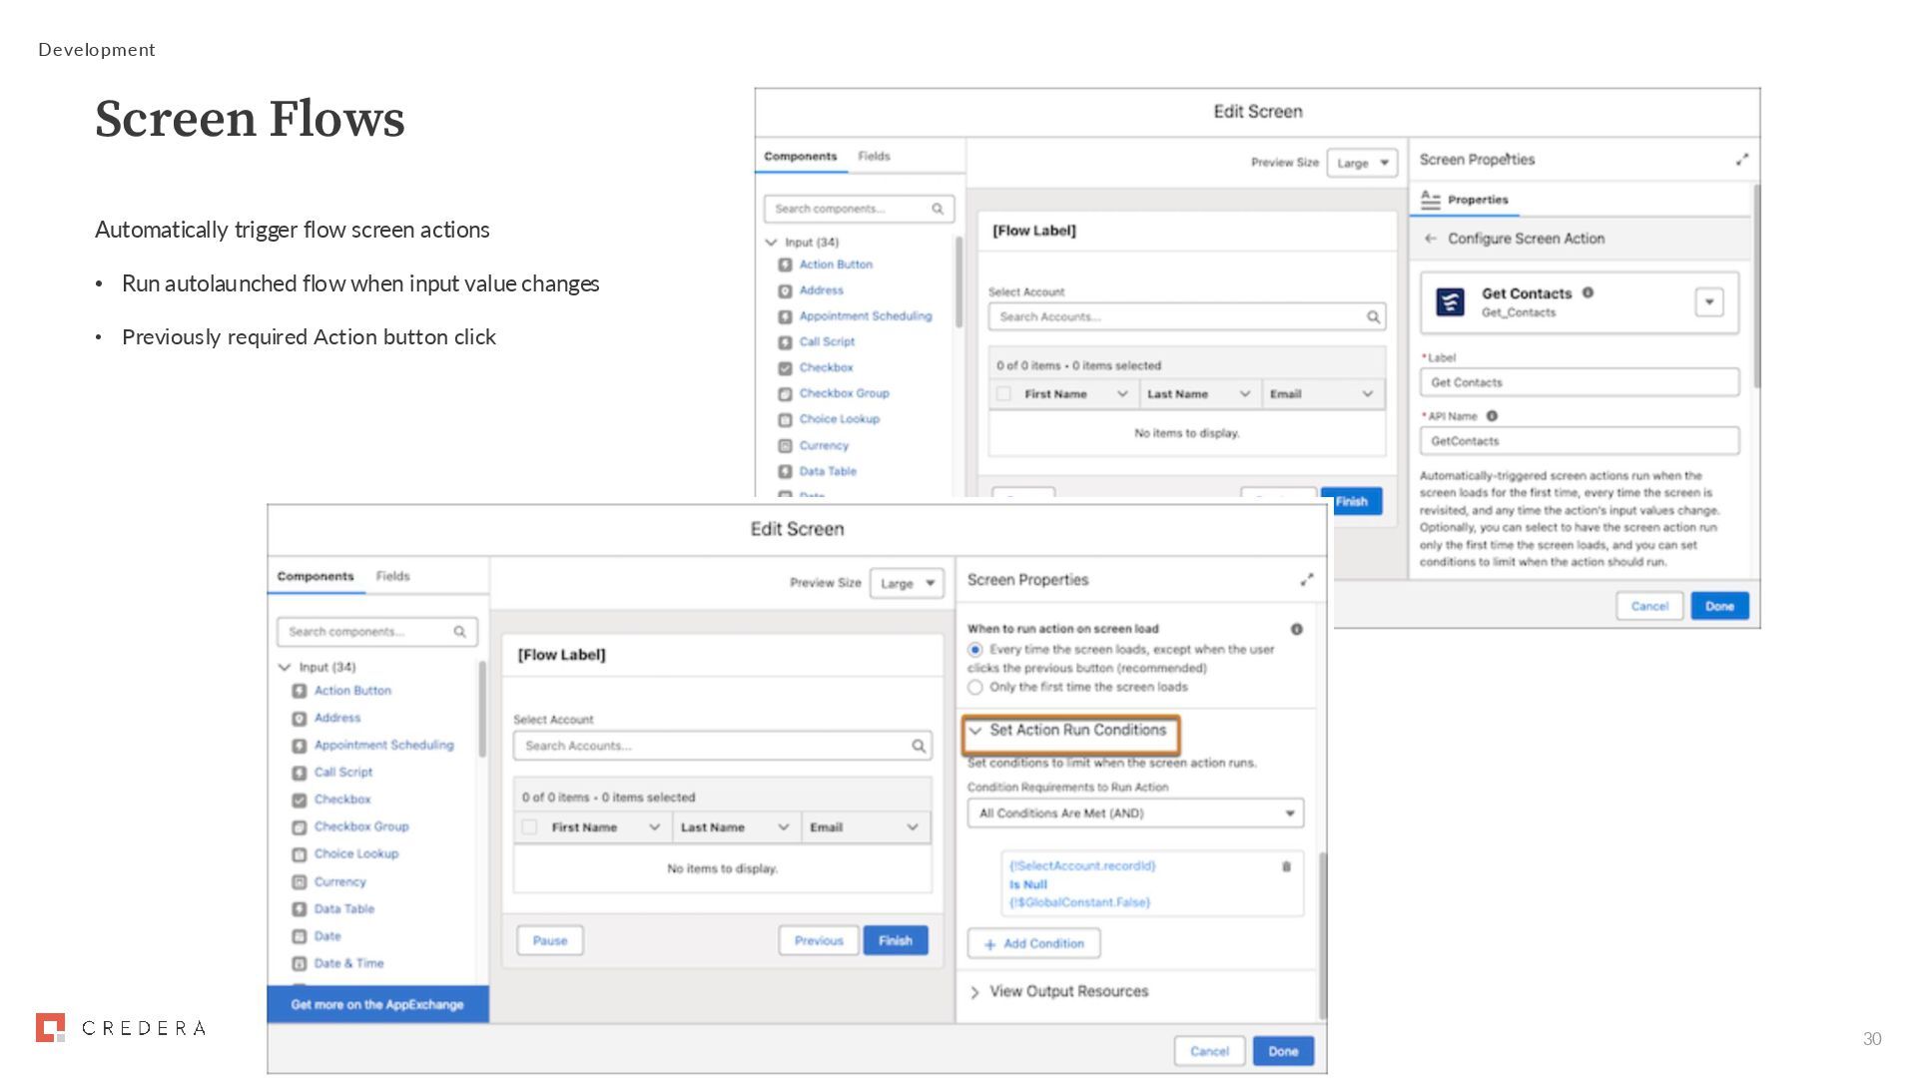Tick select-all checkbox in lower data table header

(x=529, y=827)
